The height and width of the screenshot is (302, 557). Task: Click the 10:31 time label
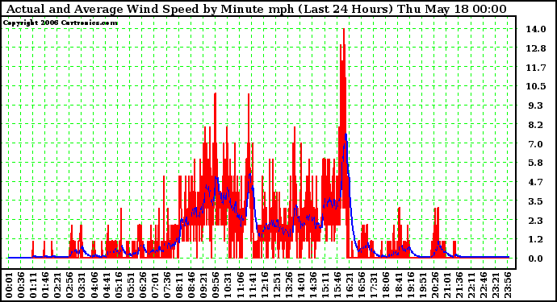(x=228, y=285)
